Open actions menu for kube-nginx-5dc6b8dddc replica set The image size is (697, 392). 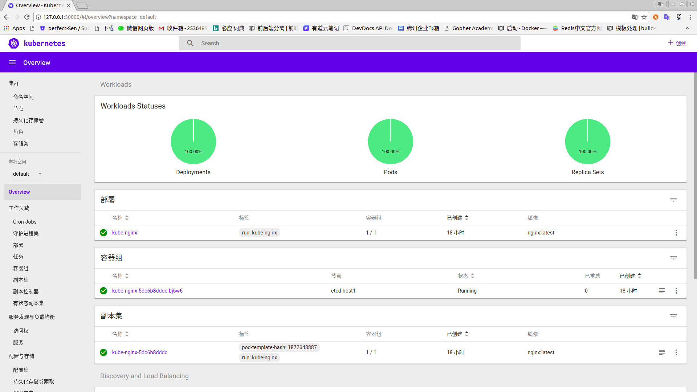676,352
